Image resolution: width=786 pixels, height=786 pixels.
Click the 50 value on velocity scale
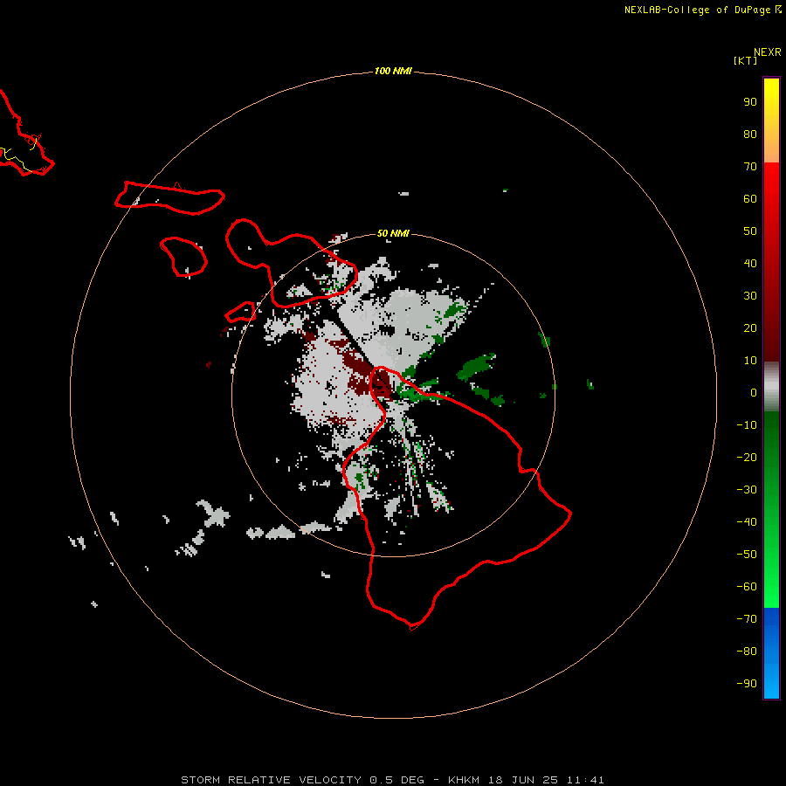(750, 231)
